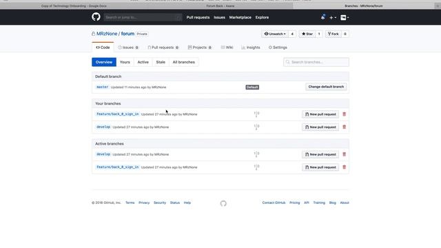Expand the Unwatch dropdown button
441x248 pixels.
(x=275, y=34)
